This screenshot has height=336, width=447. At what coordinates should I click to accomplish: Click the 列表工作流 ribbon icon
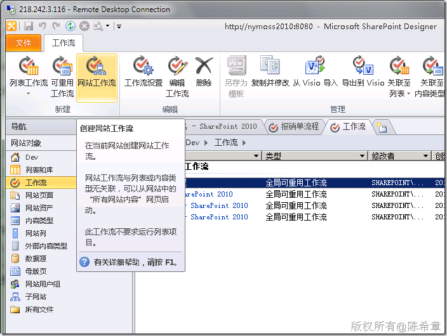28,65
